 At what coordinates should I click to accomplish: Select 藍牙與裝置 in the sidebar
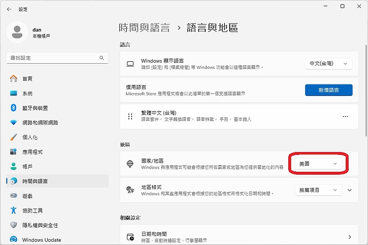pyautogui.click(x=57, y=108)
